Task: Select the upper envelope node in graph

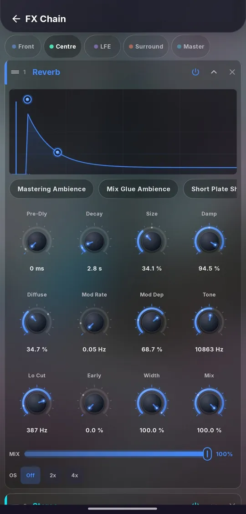Action: click(x=27, y=99)
